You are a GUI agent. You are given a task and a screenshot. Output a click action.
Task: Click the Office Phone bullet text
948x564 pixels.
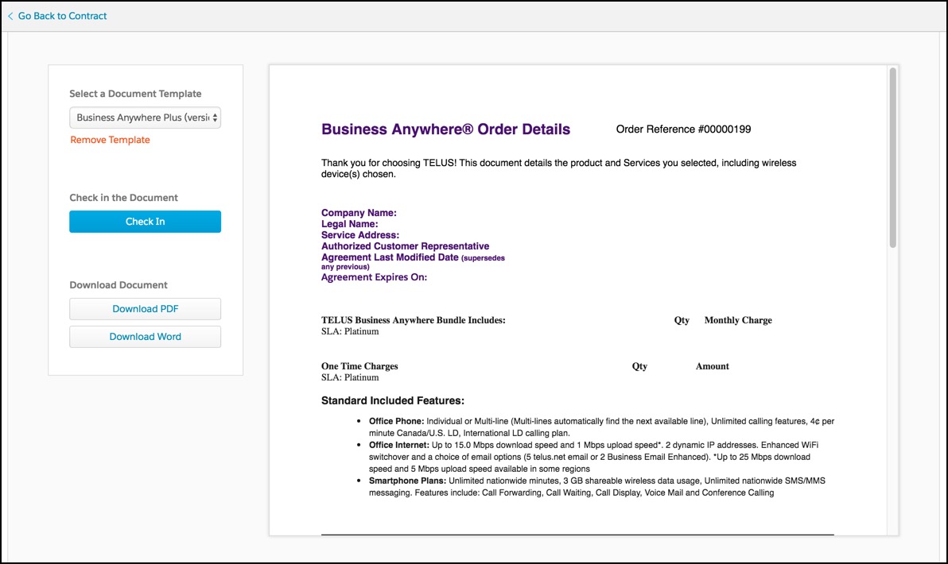(601, 427)
